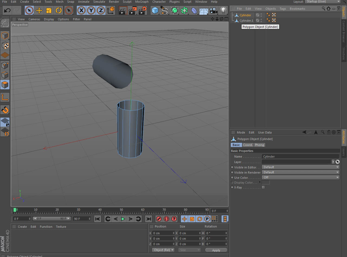This screenshot has height=257, width=347.
Task: Toggle Autokeying record button
Action: [x=166, y=219]
